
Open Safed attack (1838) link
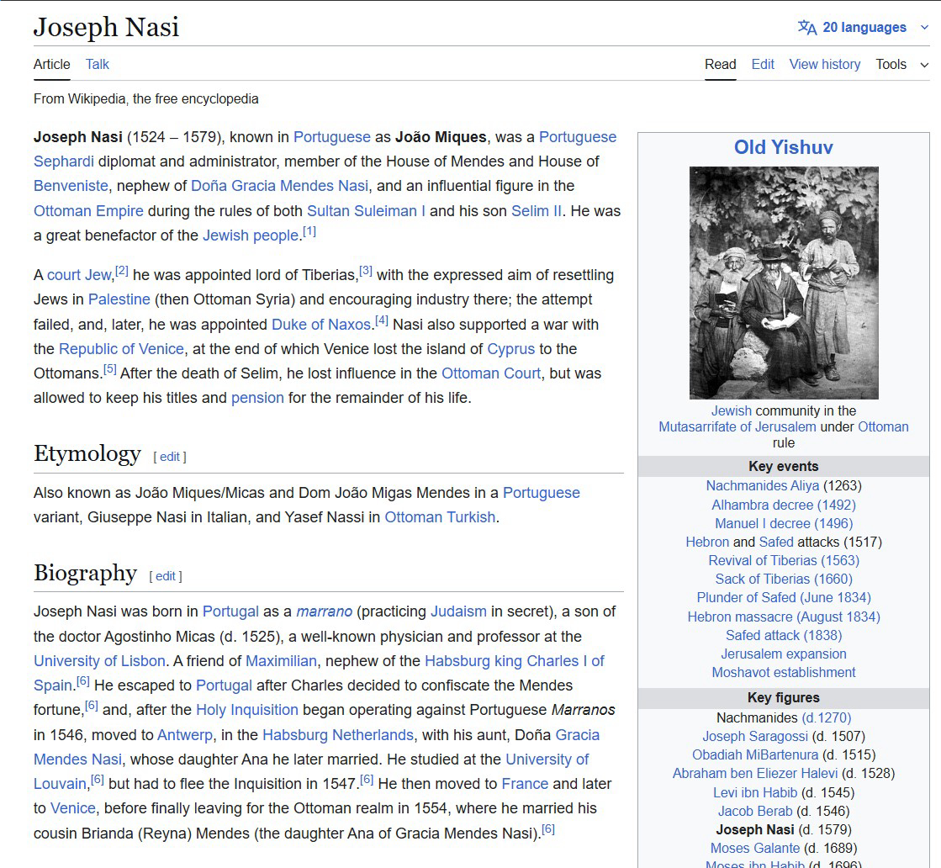coord(783,636)
